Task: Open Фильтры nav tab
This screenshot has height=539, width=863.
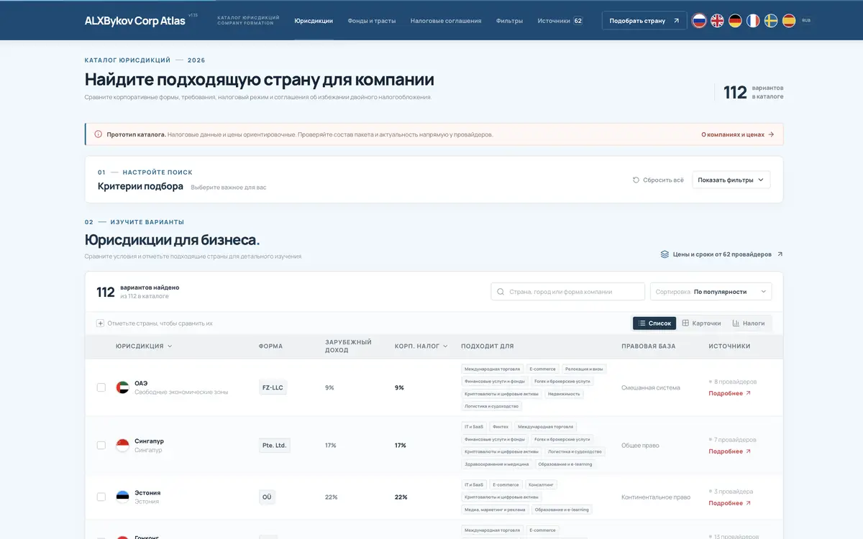Action: pos(510,21)
